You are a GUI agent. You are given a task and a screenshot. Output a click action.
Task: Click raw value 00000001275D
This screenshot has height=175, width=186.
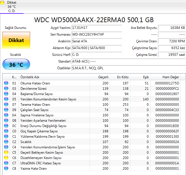[x=167, y=83]
